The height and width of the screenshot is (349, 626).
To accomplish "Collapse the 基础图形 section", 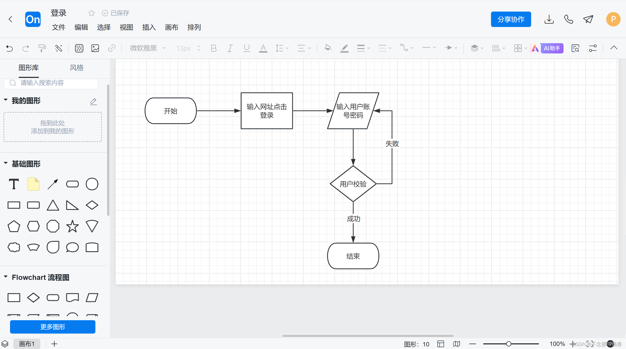I will [x=6, y=163].
